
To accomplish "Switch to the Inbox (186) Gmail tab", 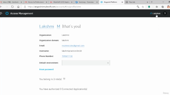I will pyautogui.click(x=11, y=2).
